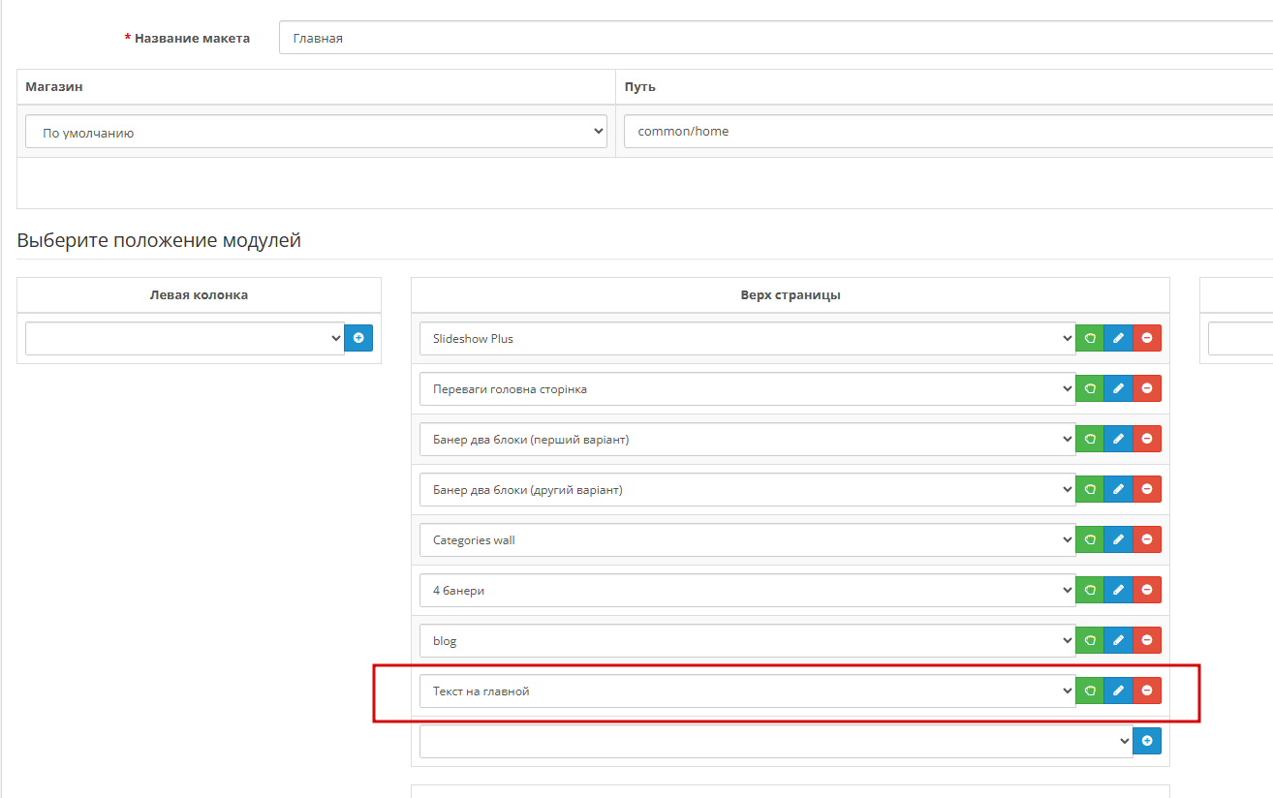
Task: Add module to Верх страницы with plus
Action: [x=1147, y=741]
